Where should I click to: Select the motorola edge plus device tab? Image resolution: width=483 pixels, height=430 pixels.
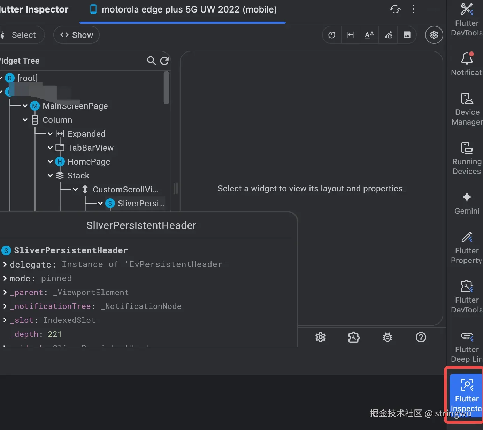tap(182, 9)
